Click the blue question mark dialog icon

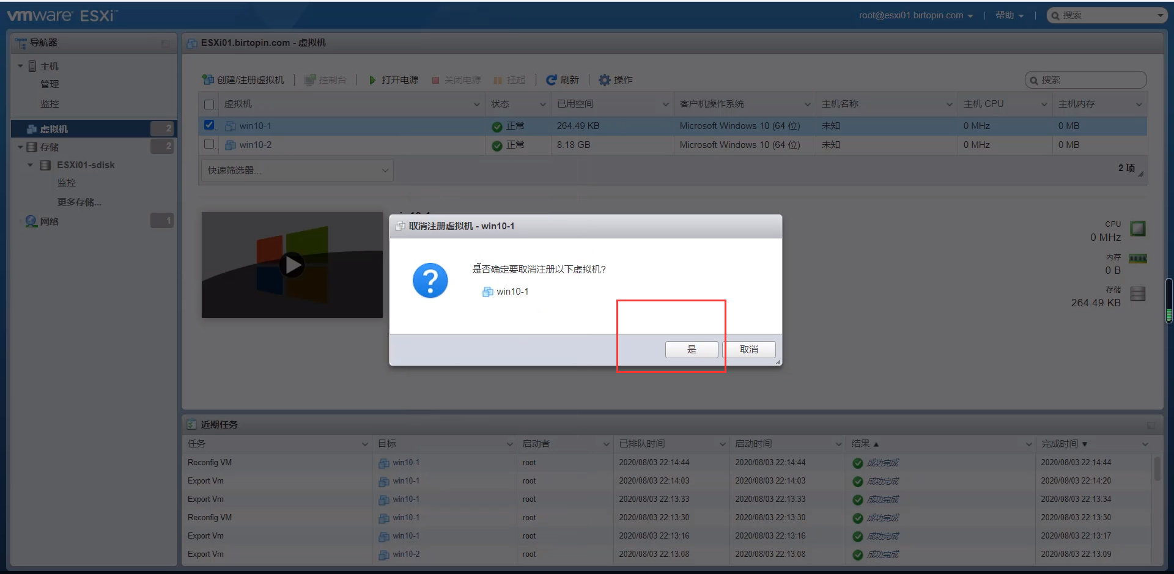tap(430, 281)
